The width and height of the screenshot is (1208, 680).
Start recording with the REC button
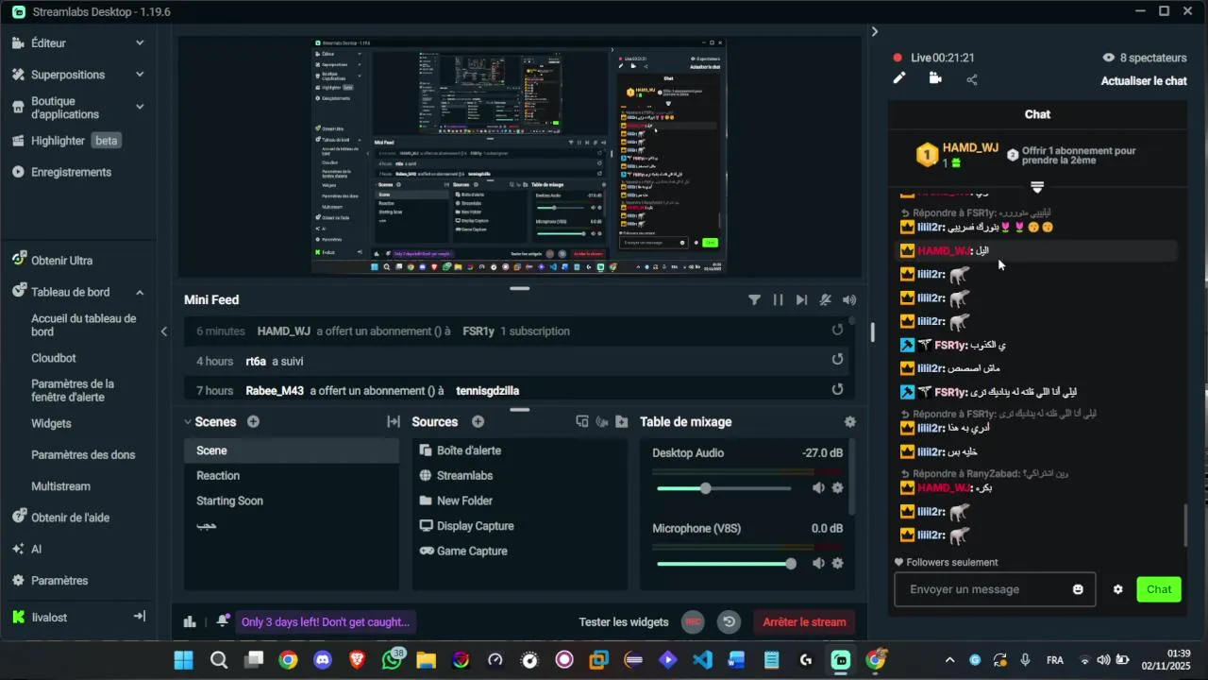click(x=694, y=621)
